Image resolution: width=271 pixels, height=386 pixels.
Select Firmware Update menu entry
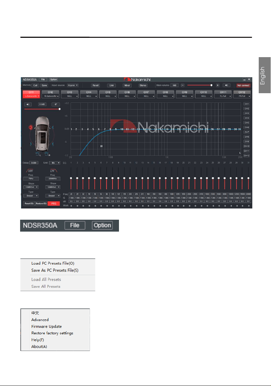point(46,326)
